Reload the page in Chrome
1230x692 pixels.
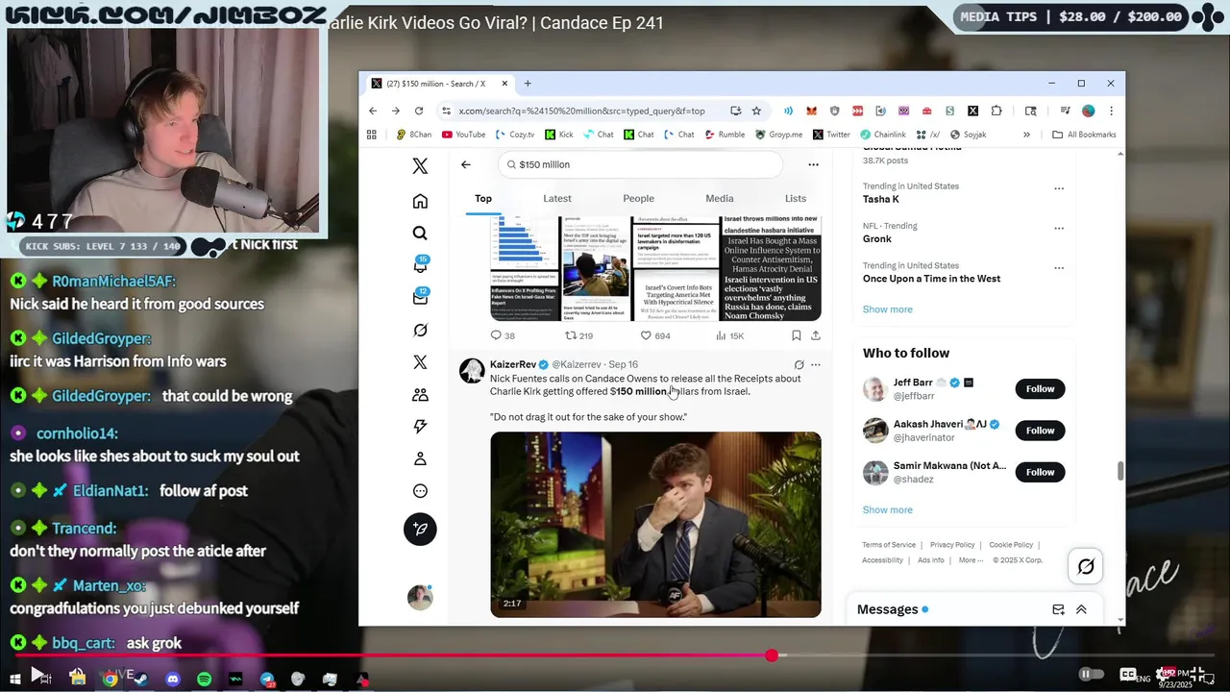tap(418, 111)
